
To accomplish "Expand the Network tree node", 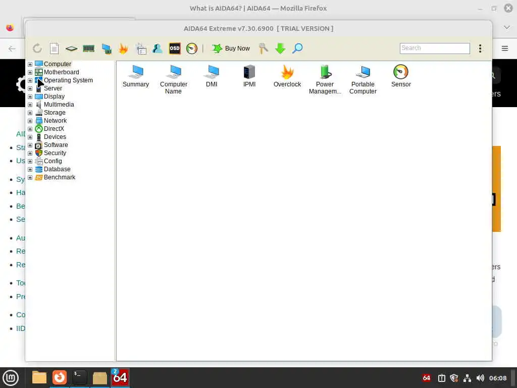I will point(30,121).
